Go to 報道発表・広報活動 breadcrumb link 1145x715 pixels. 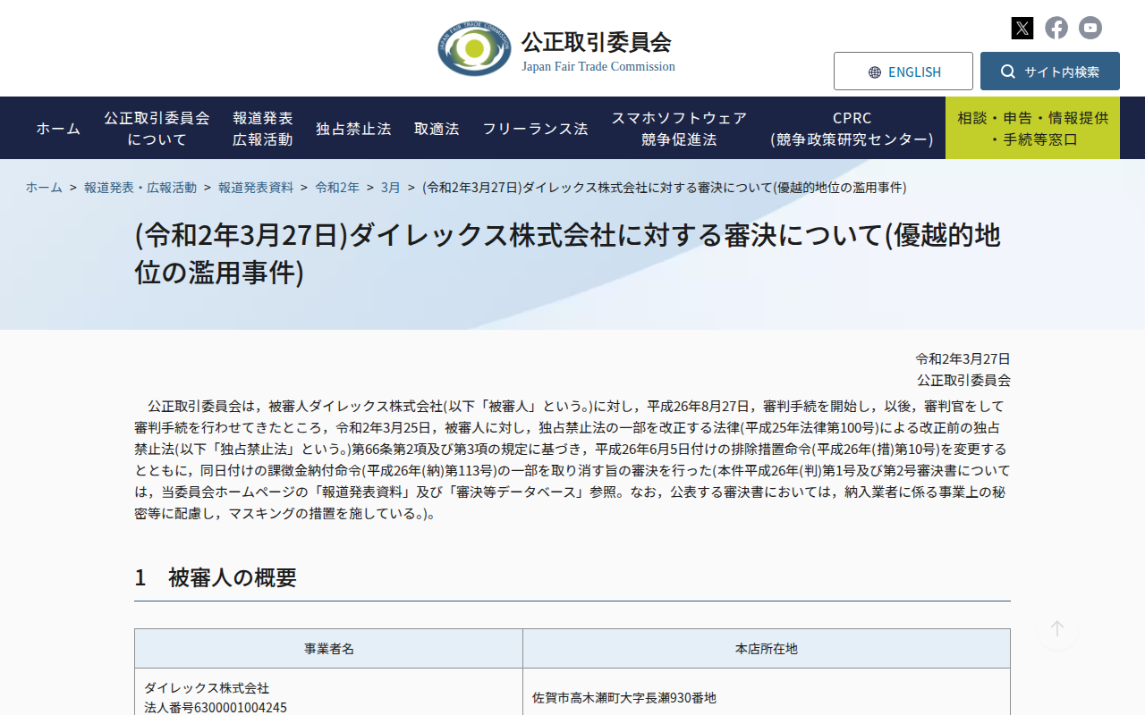pyautogui.click(x=140, y=187)
